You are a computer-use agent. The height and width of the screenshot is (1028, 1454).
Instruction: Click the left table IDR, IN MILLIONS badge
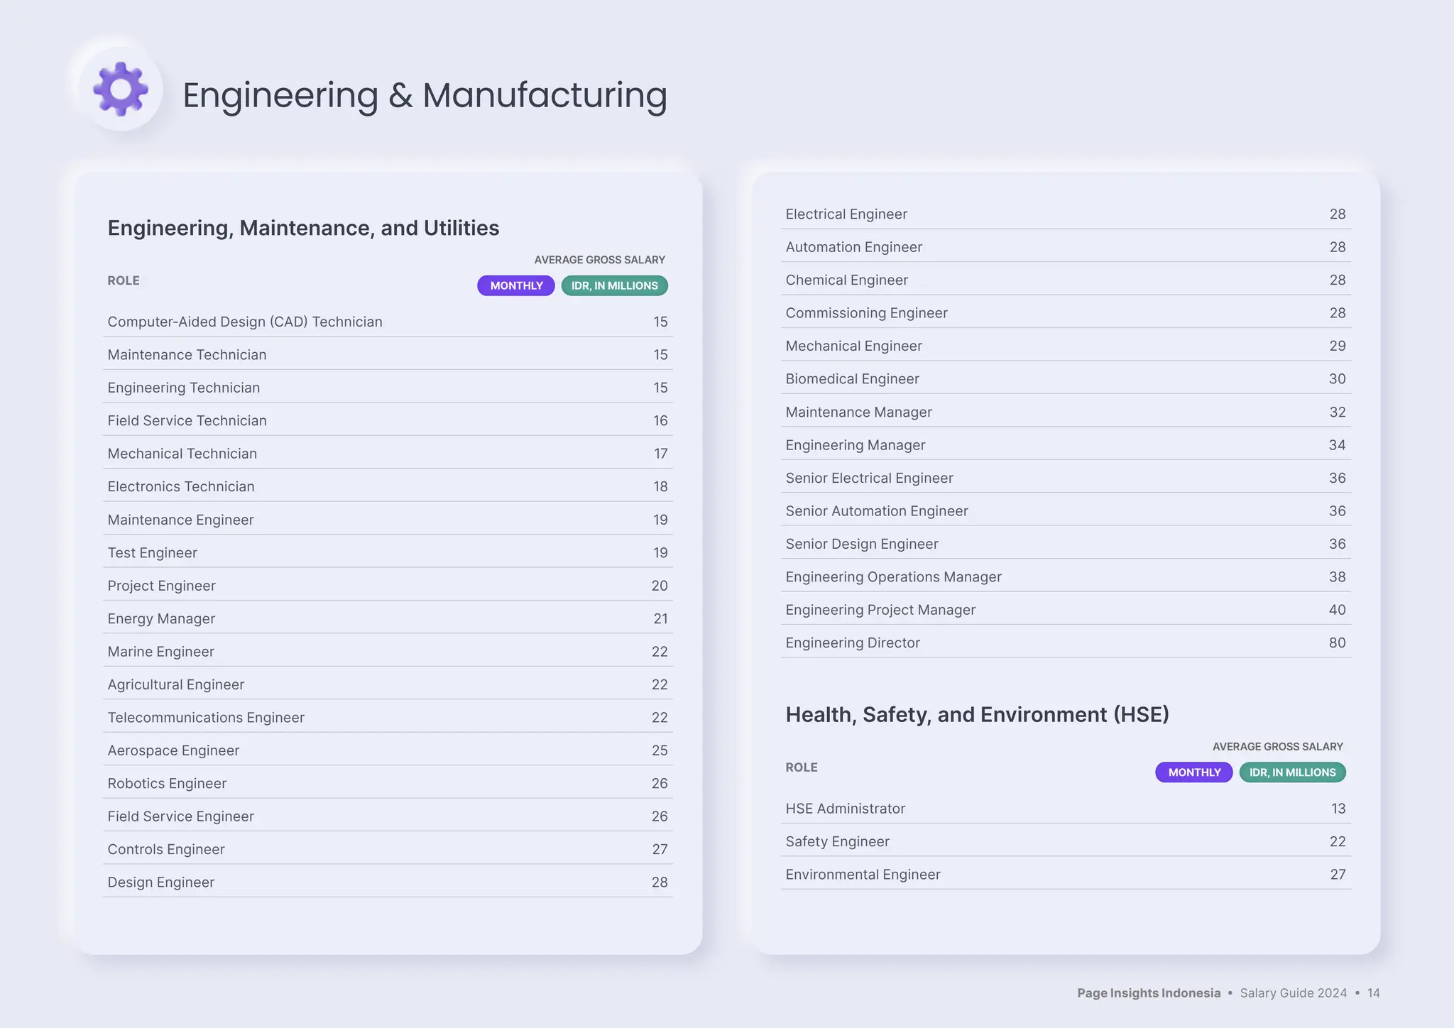(x=615, y=285)
